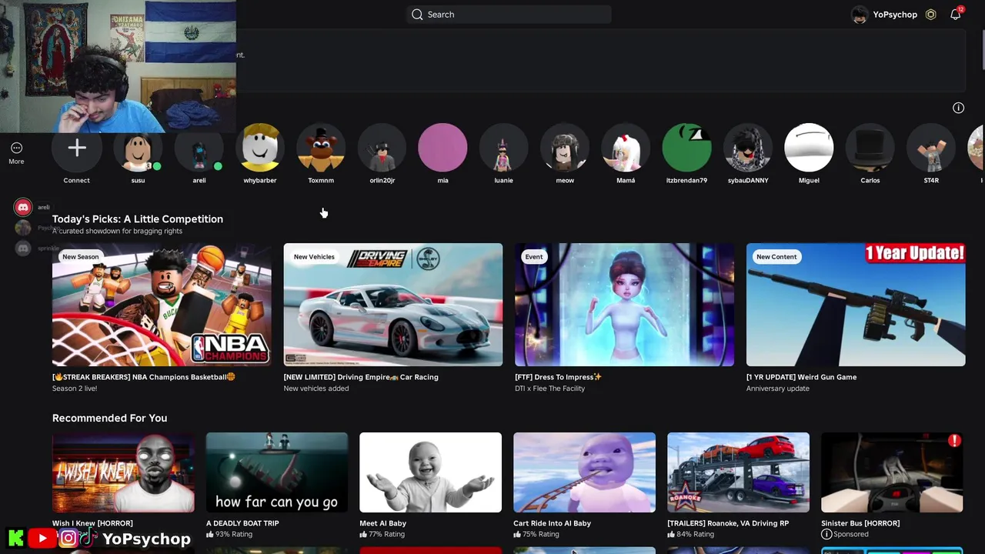Open Roanoke VA Driving RP thumbnail

(x=738, y=472)
